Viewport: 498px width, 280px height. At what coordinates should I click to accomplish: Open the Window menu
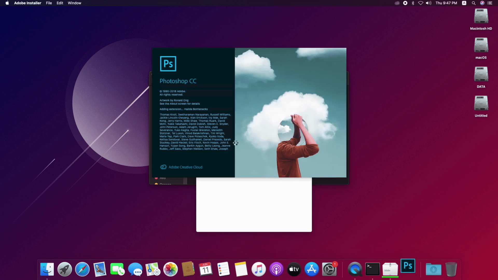click(74, 3)
